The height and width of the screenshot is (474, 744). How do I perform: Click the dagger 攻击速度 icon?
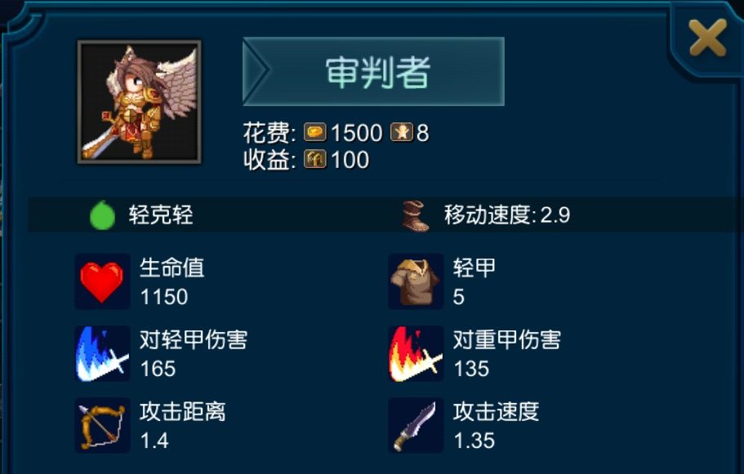[416, 426]
